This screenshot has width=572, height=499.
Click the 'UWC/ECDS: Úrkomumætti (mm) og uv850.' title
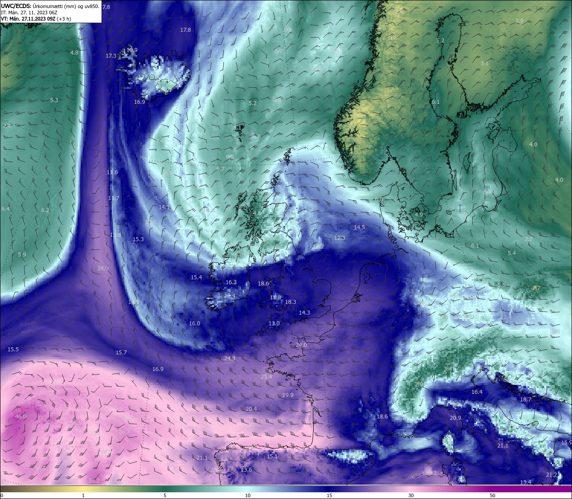[50, 6]
